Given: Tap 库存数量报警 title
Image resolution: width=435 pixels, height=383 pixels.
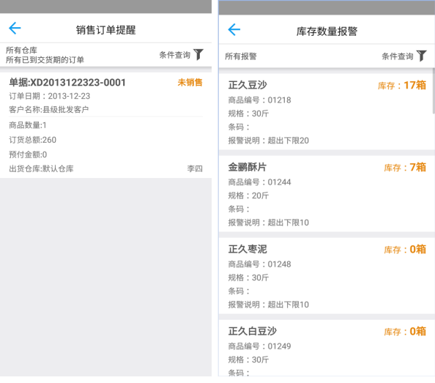Looking at the screenshot, I should pyautogui.click(x=327, y=31).
